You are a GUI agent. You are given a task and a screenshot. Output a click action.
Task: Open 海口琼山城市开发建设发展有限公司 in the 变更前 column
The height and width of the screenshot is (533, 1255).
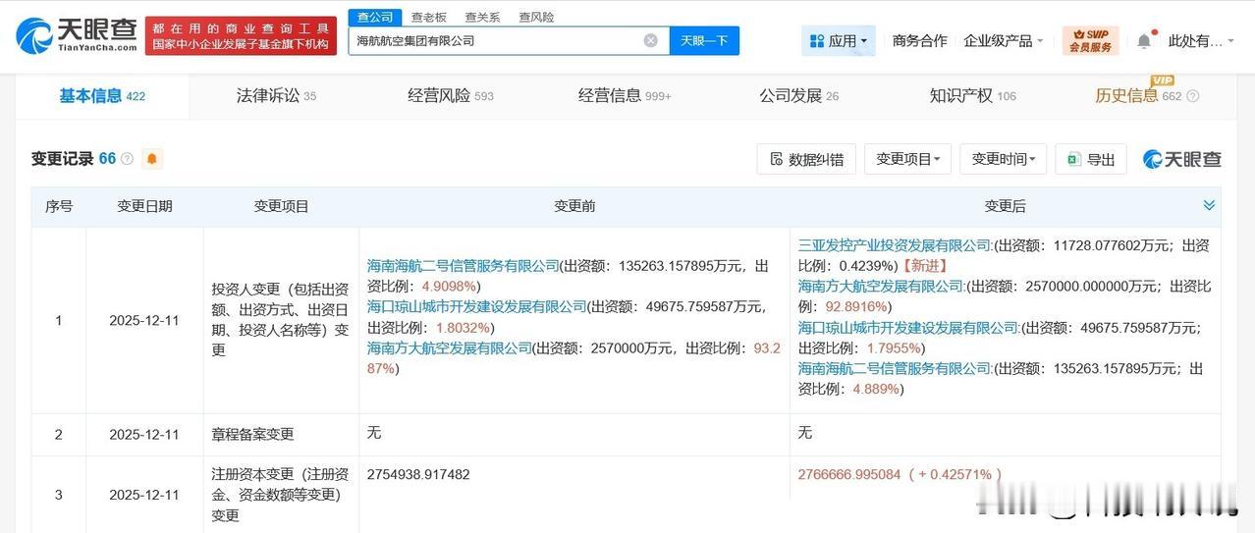click(x=476, y=306)
